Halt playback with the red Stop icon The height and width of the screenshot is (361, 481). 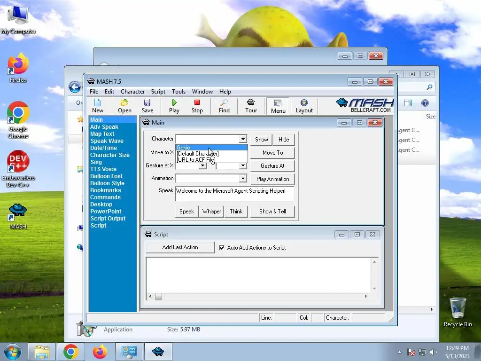[x=197, y=106]
